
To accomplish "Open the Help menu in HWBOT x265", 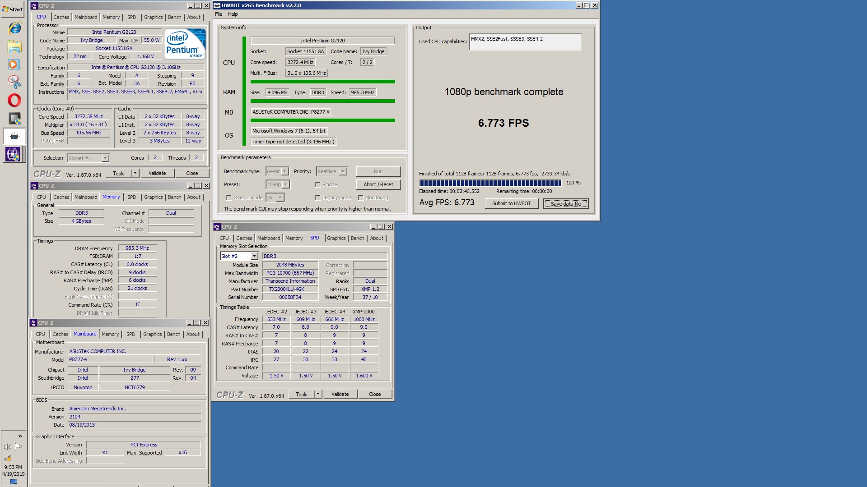I will pos(233,14).
